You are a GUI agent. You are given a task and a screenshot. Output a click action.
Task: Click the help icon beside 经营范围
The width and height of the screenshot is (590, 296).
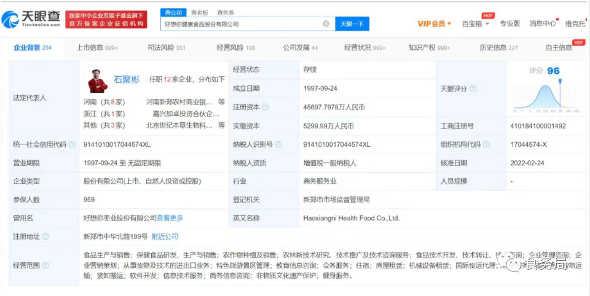pos(45,265)
